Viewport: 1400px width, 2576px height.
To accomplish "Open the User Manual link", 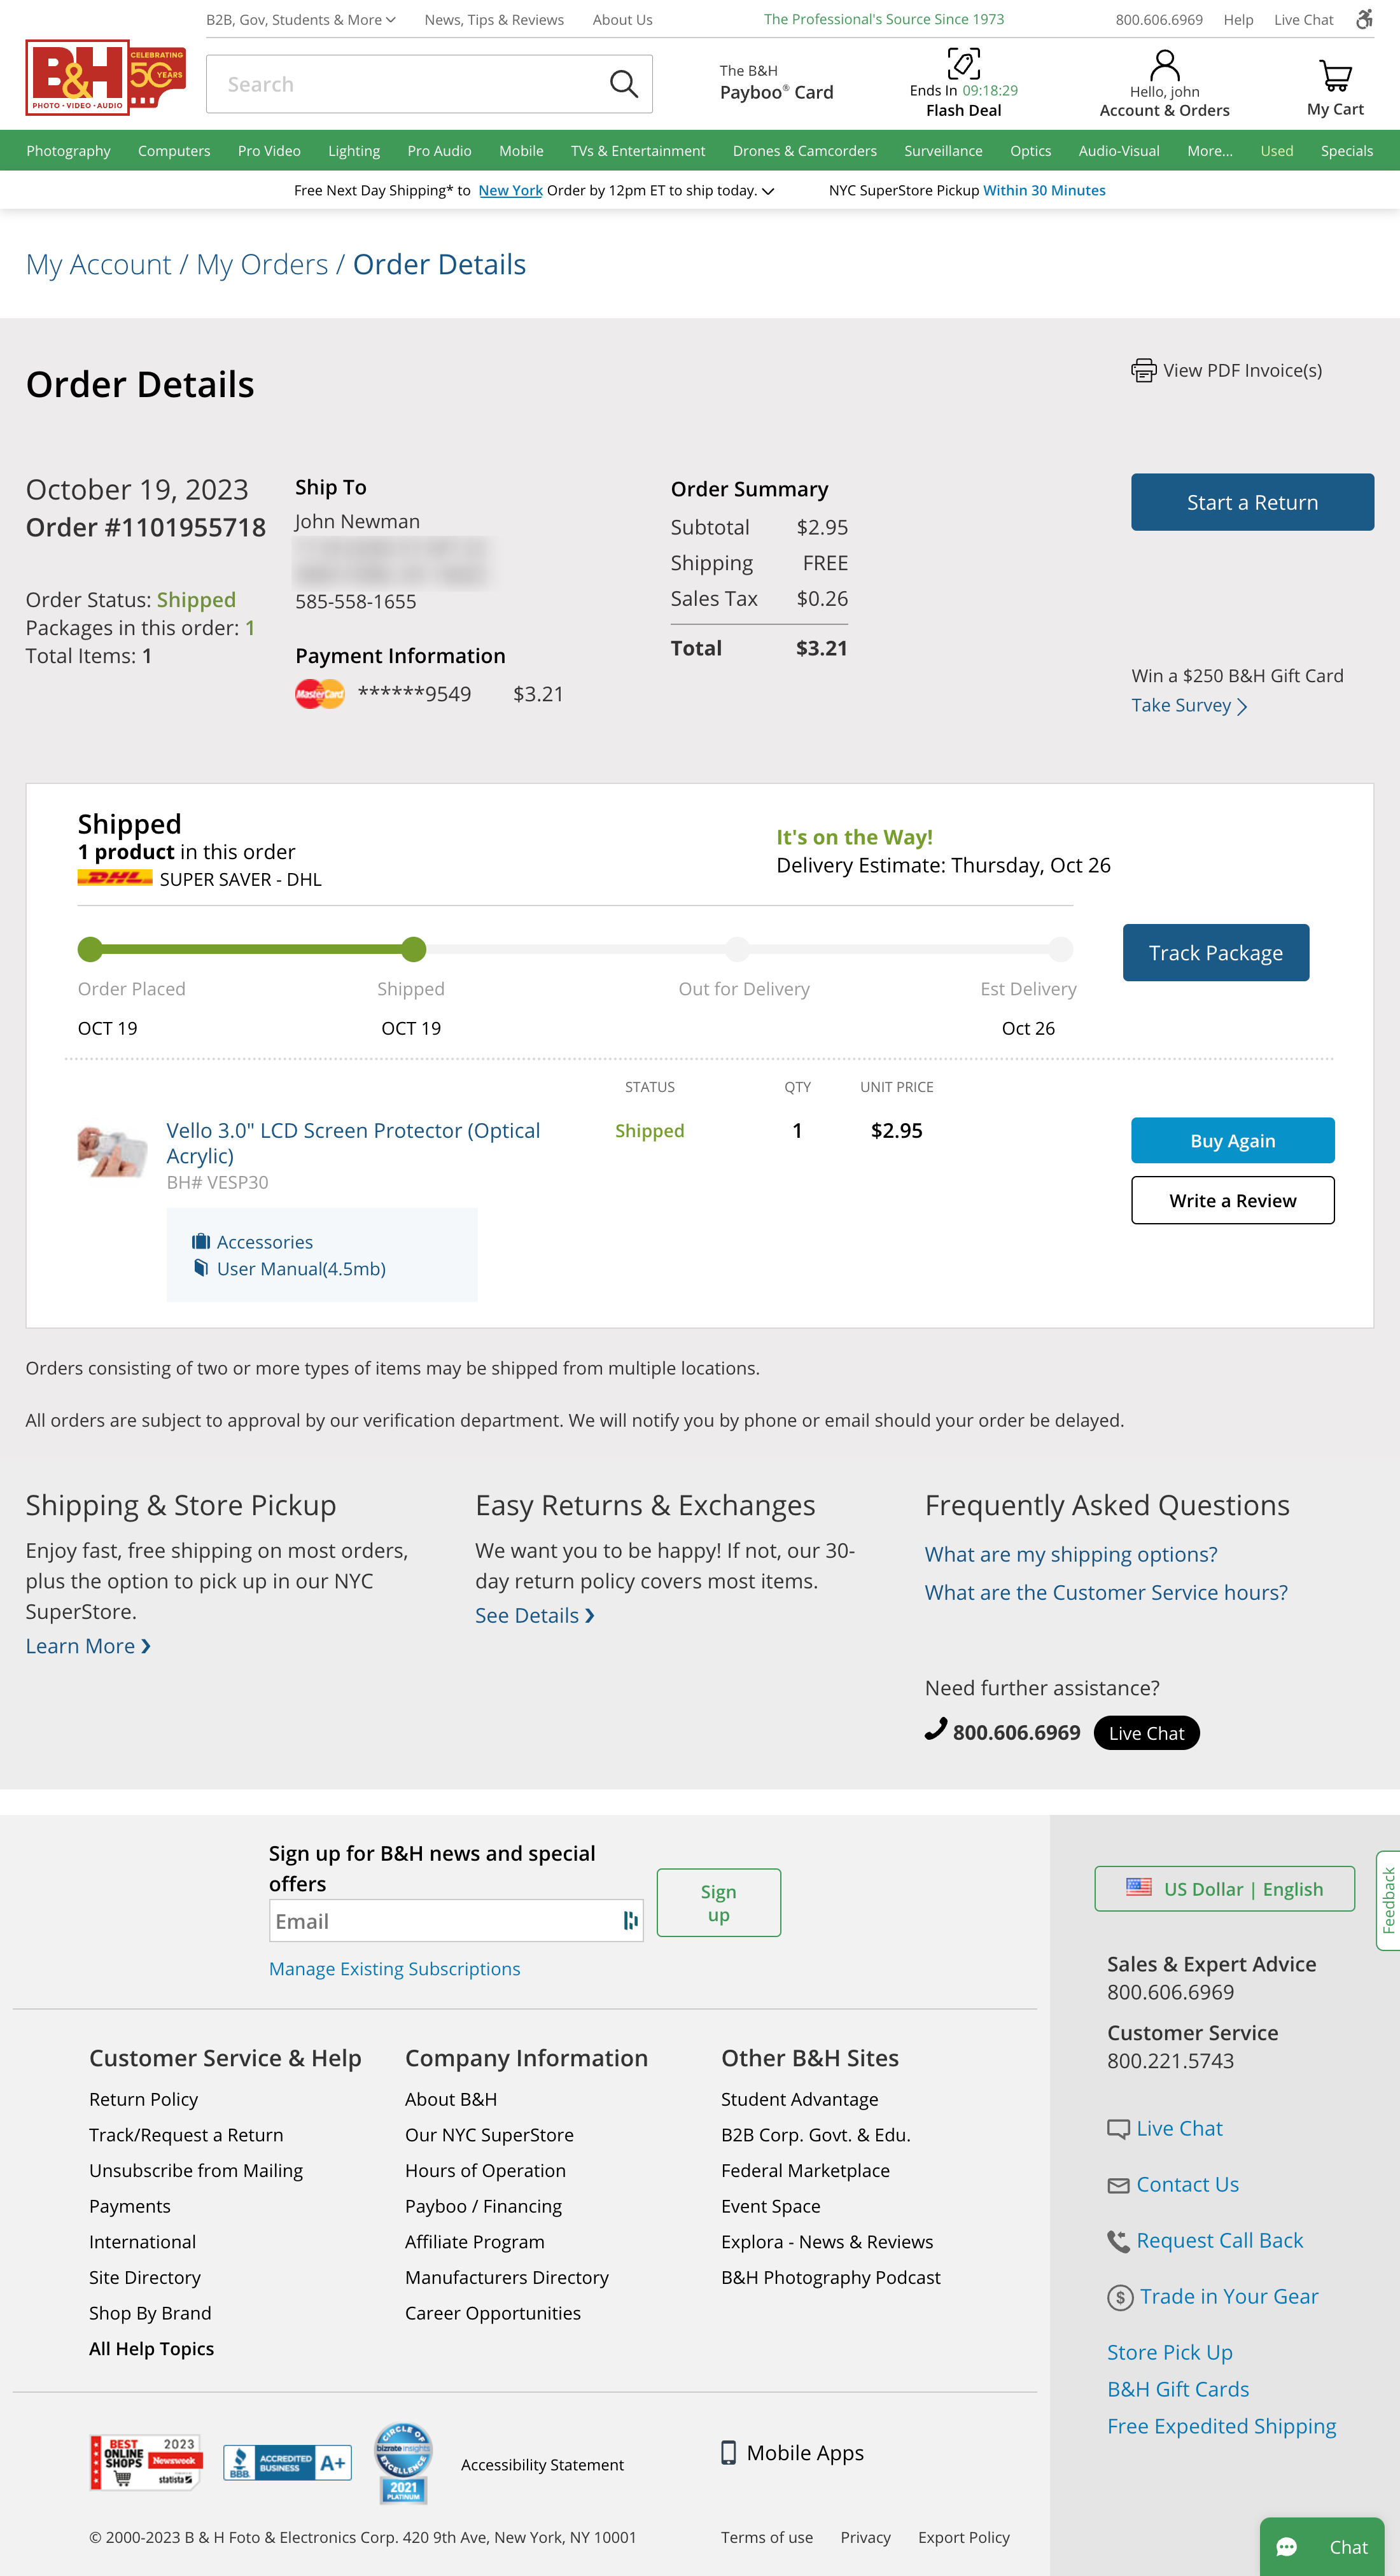I will click(300, 1269).
